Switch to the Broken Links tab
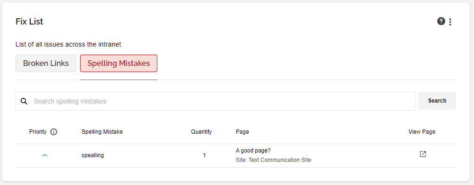This screenshot has width=474, height=185. [x=46, y=64]
